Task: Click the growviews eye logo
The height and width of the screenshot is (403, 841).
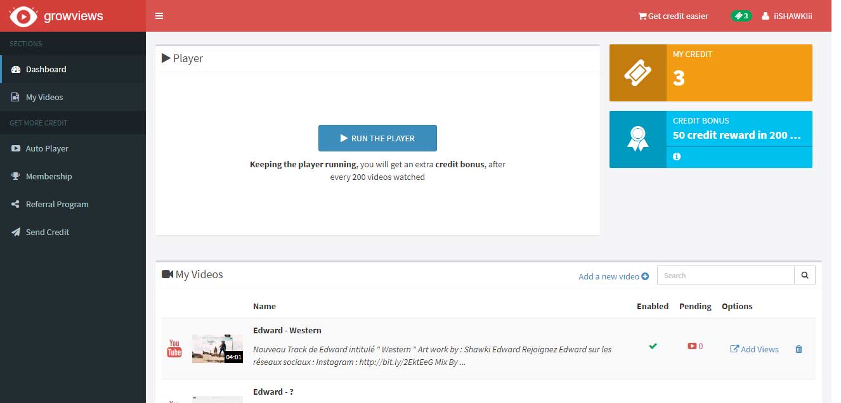Action: coord(23,16)
